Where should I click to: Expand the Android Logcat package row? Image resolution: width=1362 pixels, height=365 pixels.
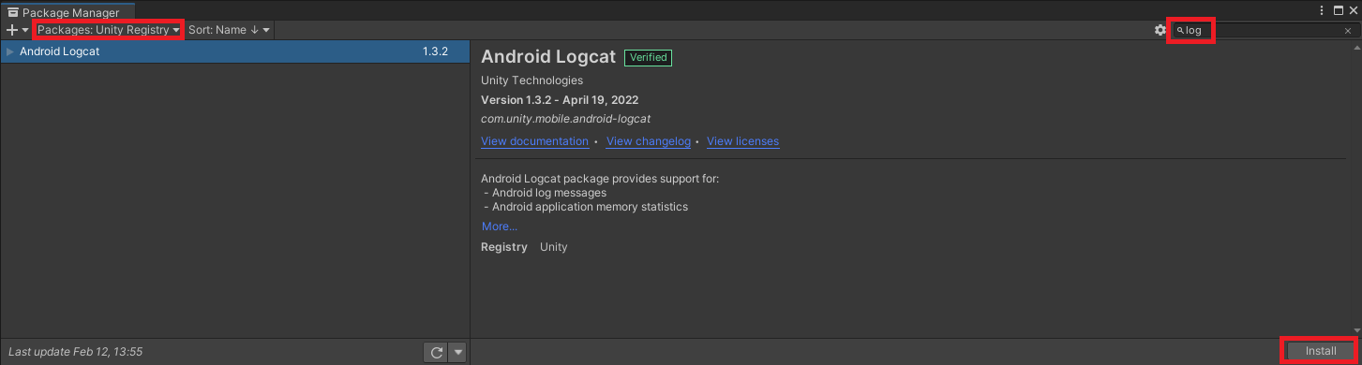10,51
